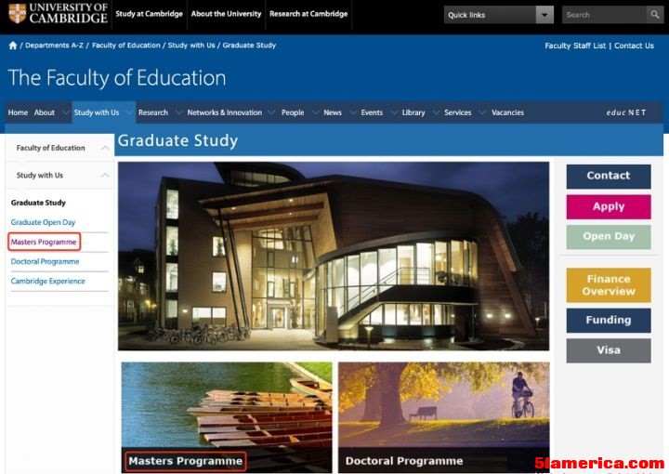
Task: Expand the Events menu chevron
Action: (394, 112)
